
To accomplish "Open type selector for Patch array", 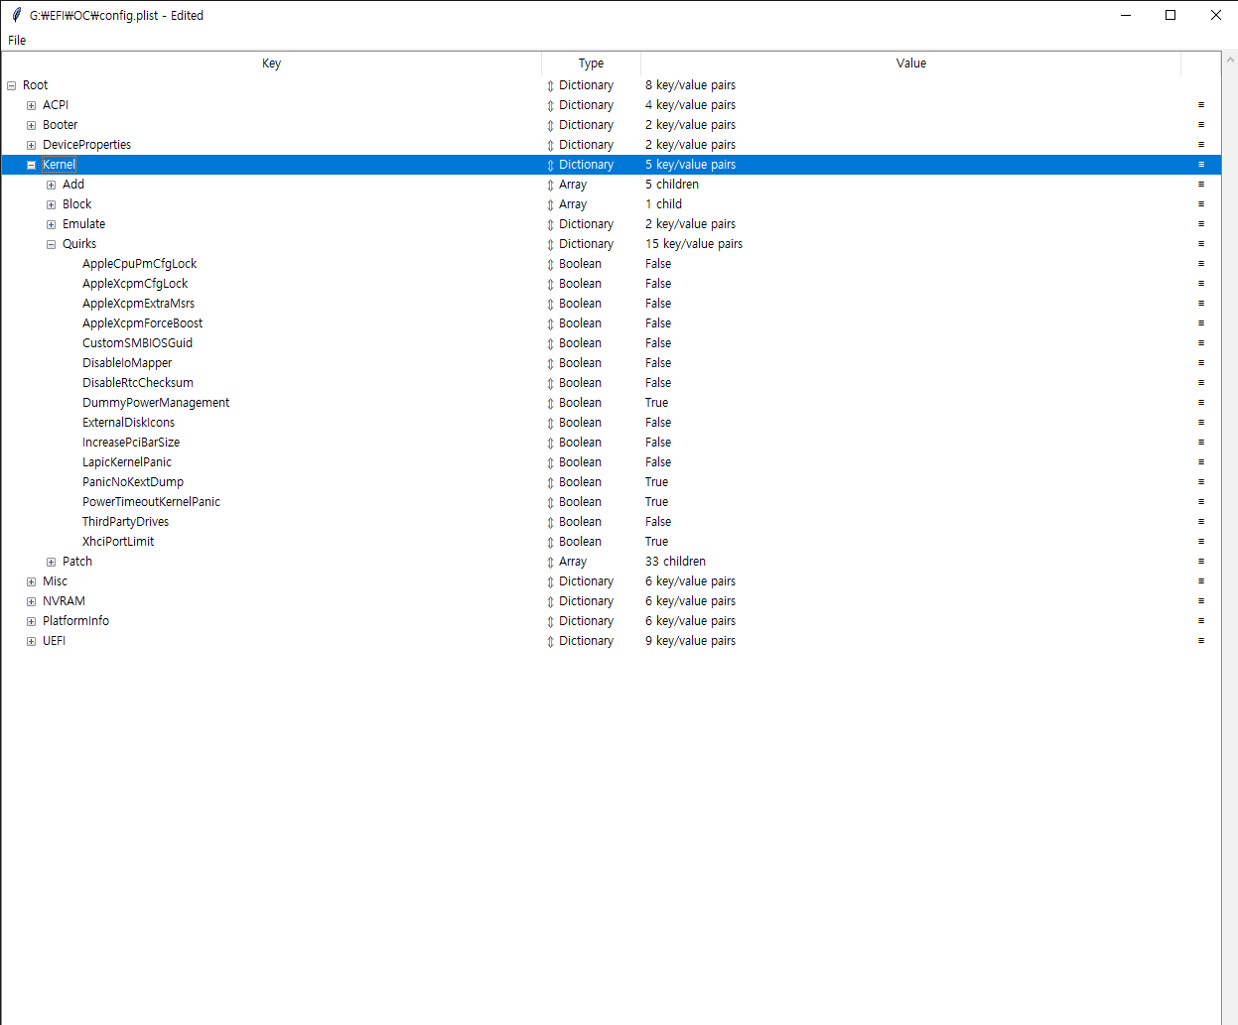I will [x=550, y=562].
